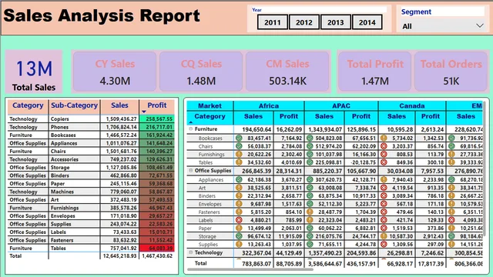
Task: Click the Category sort arrow in the matrix header
Action: pos(190,122)
